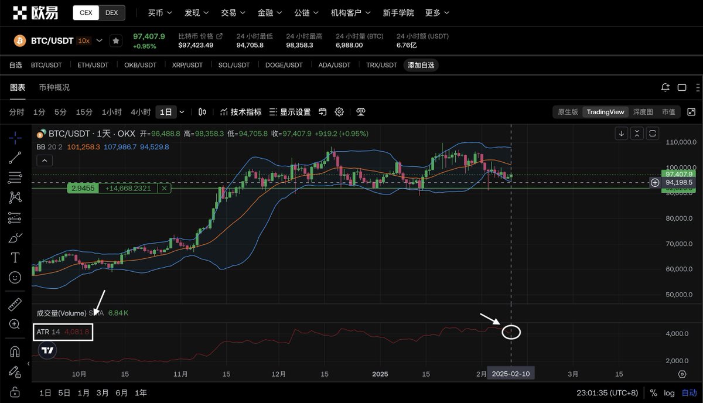
Task: Select the crosshair cursor tool
Action: click(x=15, y=138)
